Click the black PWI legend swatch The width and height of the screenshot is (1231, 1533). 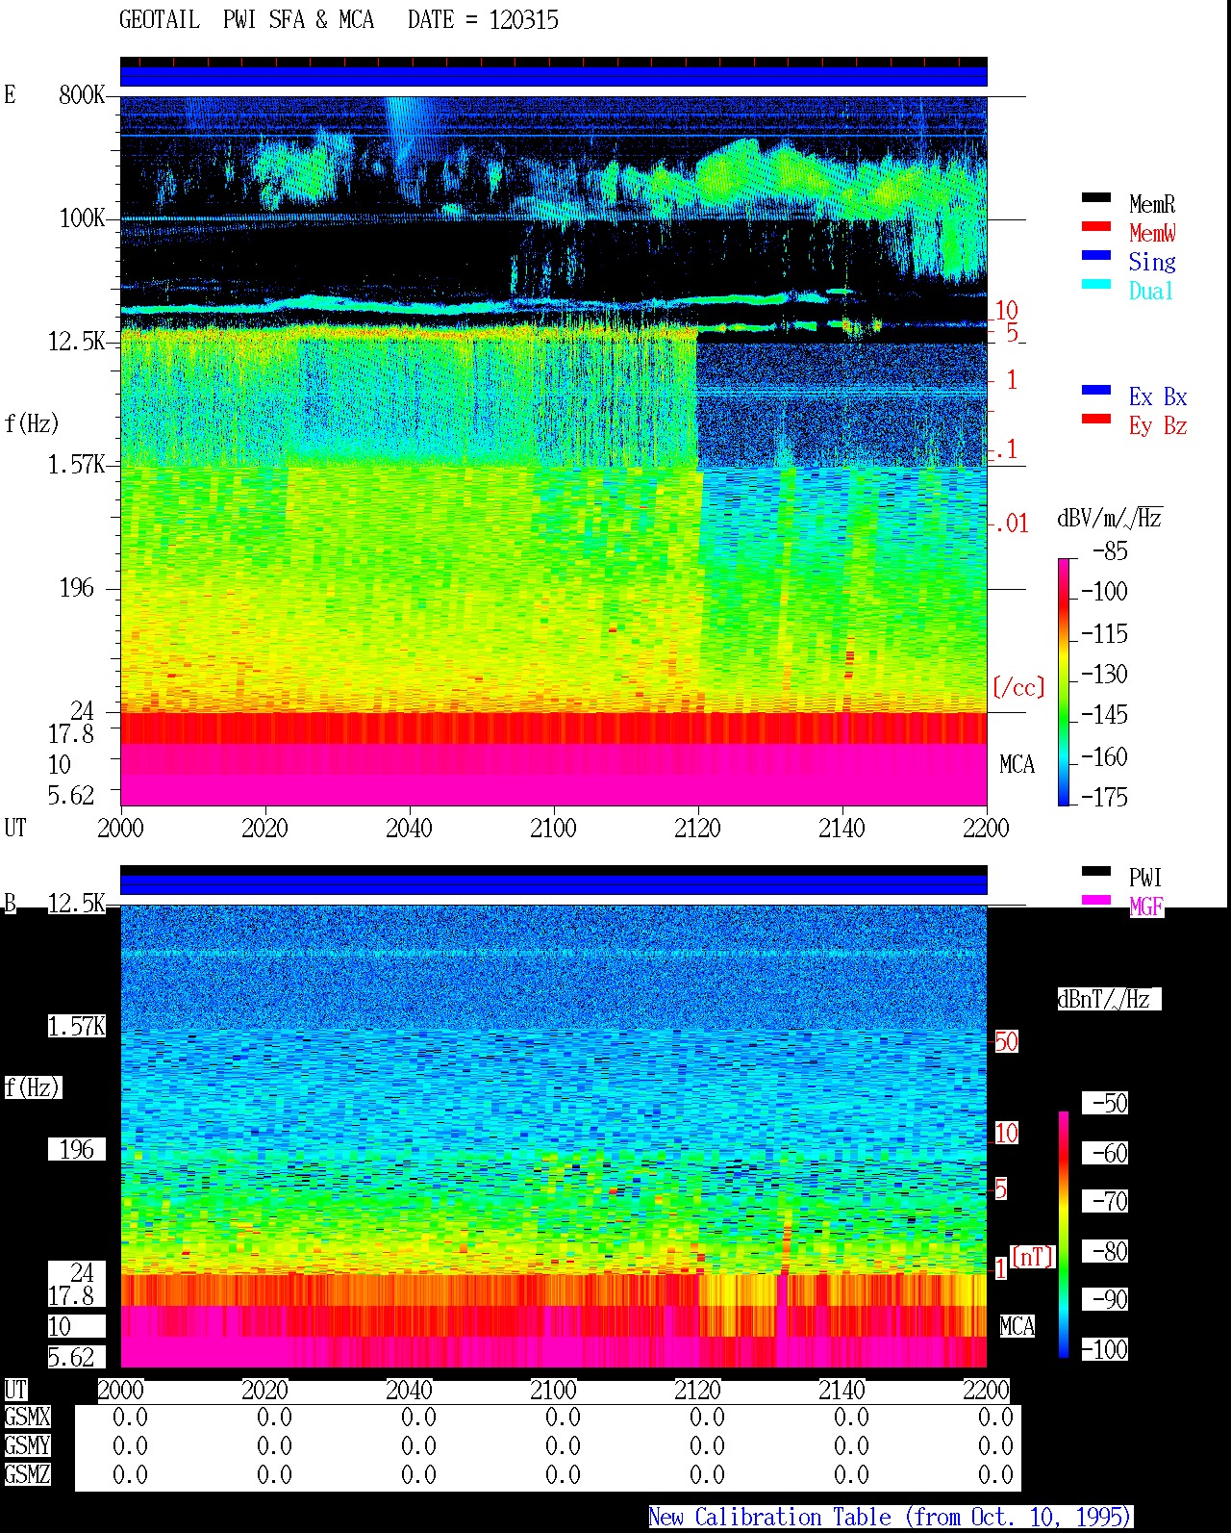pyautogui.click(x=1096, y=872)
